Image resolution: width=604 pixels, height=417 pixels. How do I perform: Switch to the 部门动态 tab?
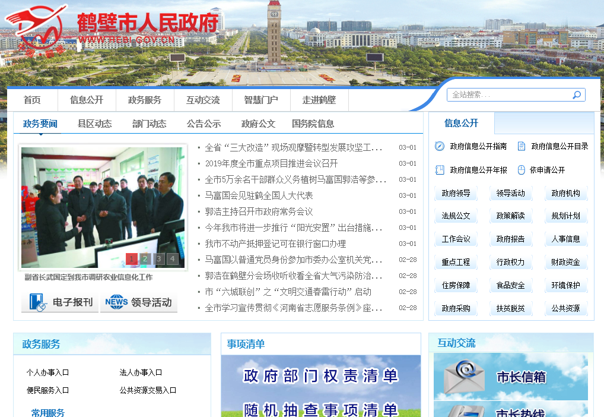coord(150,124)
